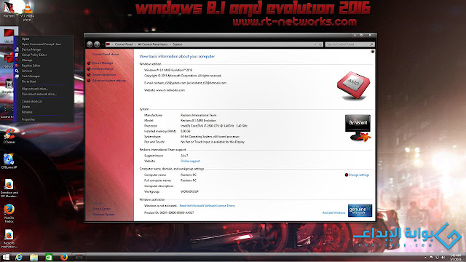This screenshot has width=466, height=262.
Task: Open the Reckons desktop icon
Action: [x=9, y=9]
